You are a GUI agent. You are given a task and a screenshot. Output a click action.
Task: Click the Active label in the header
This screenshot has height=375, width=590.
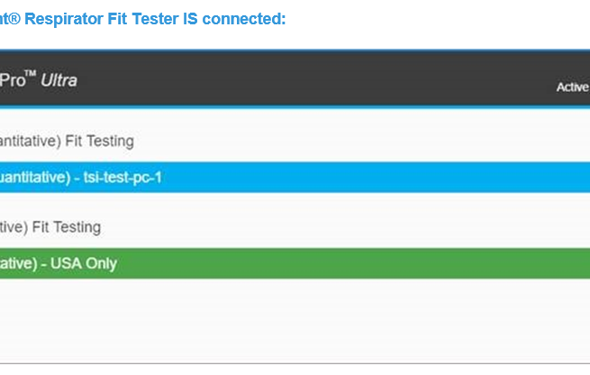[573, 87]
